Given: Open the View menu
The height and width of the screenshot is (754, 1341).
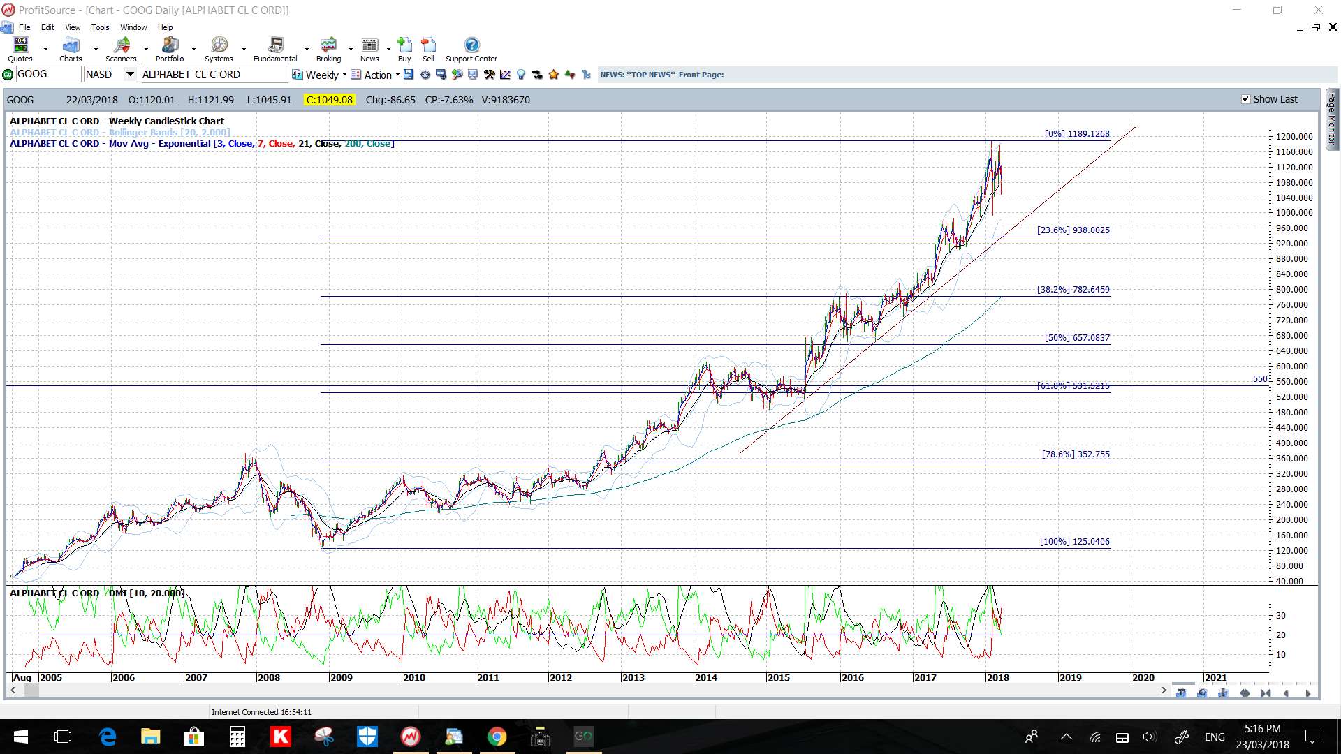Looking at the screenshot, I should (x=73, y=27).
